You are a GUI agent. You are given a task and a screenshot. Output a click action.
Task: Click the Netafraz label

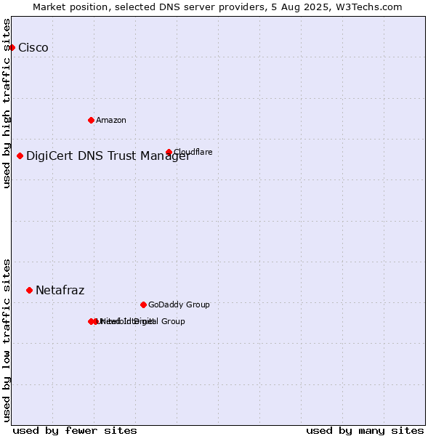coord(60,290)
